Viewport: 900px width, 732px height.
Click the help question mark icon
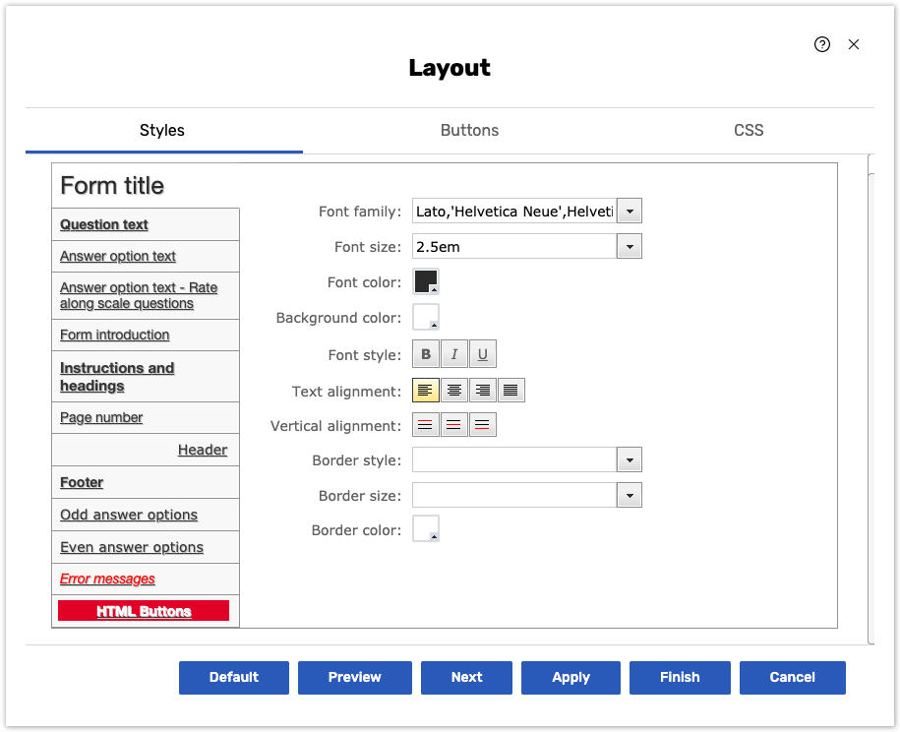pyautogui.click(x=822, y=44)
